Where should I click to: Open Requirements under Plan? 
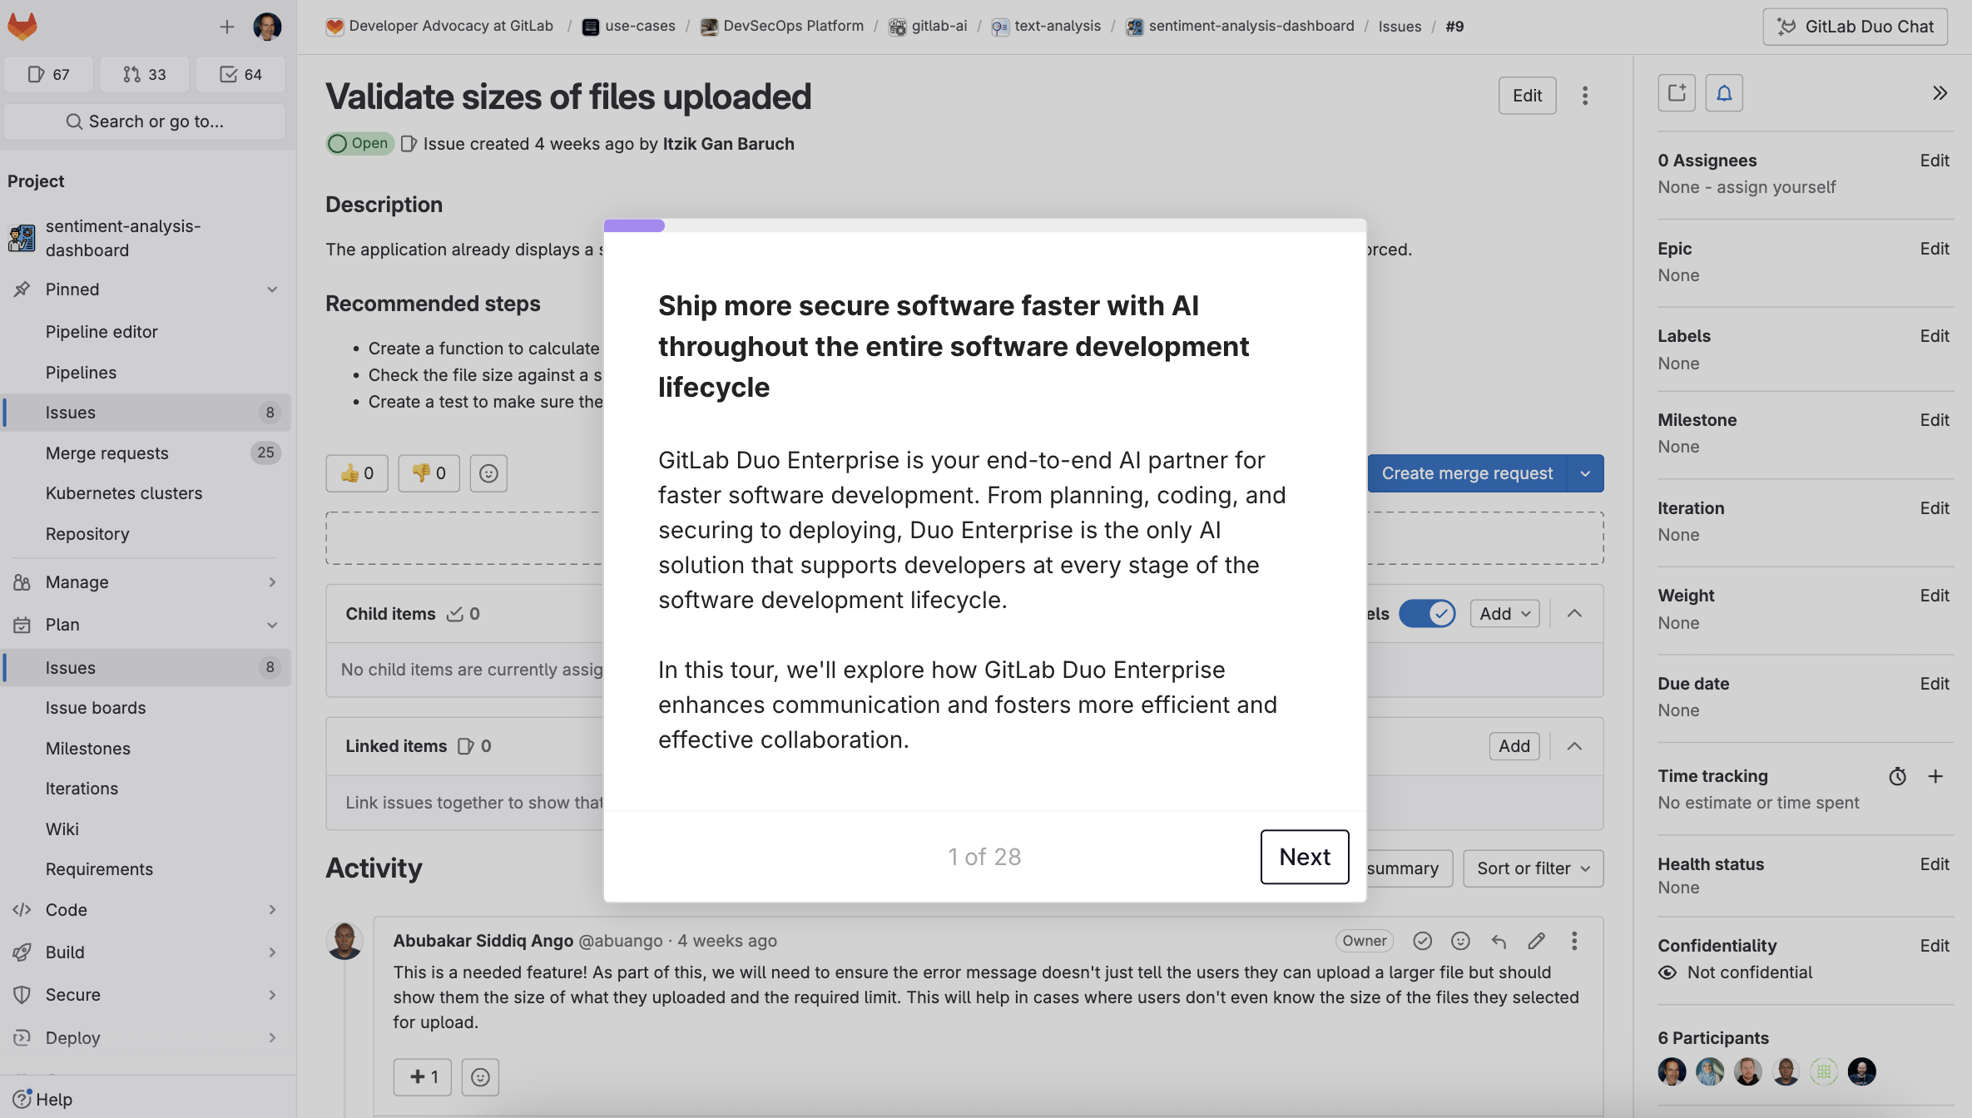[x=99, y=869]
